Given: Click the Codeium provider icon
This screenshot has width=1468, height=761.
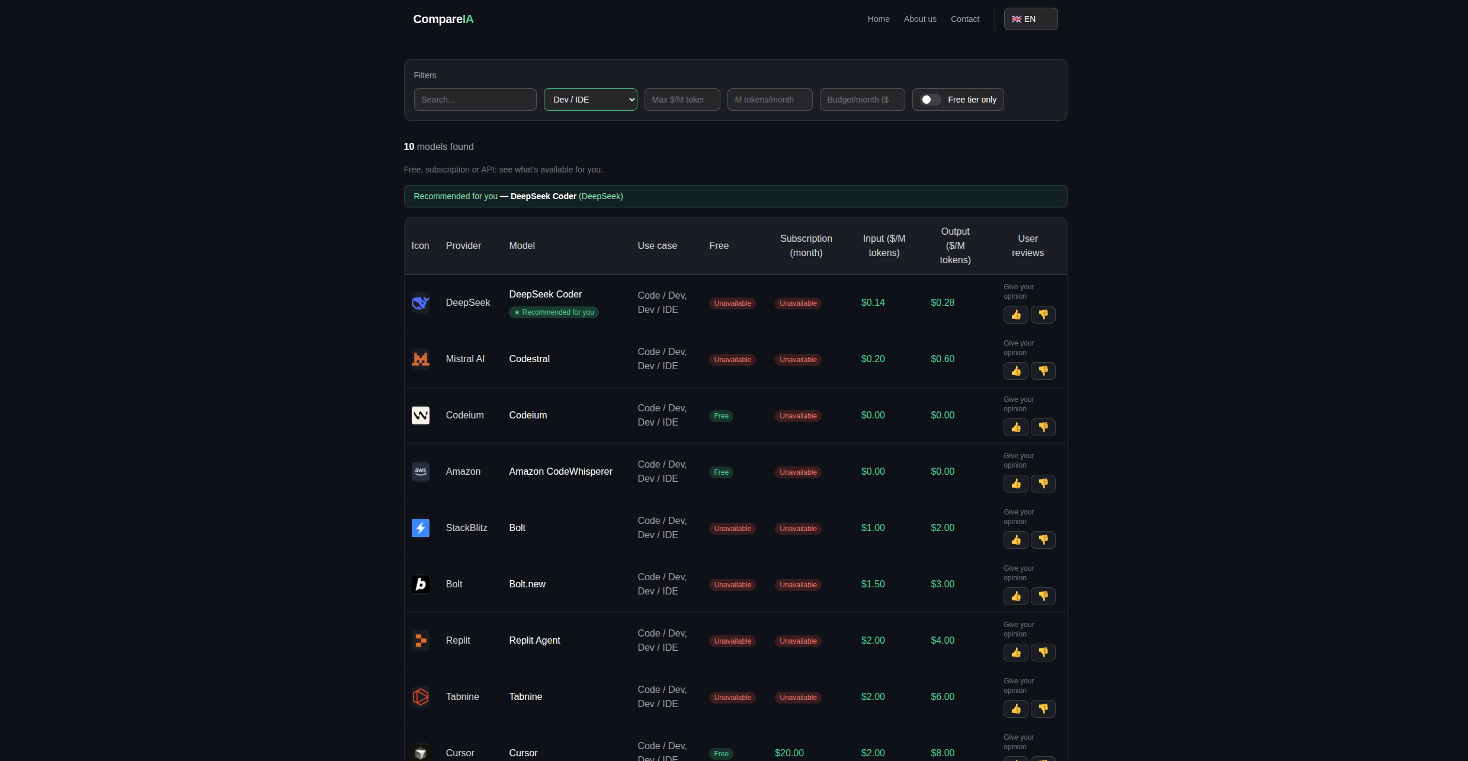Looking at the screenshot, I should [421, 415].
